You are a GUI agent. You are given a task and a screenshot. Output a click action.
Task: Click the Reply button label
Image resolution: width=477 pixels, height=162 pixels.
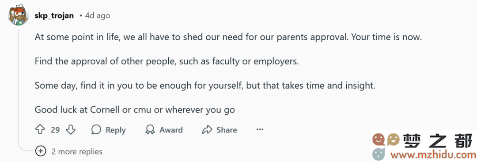pos(116,130)
